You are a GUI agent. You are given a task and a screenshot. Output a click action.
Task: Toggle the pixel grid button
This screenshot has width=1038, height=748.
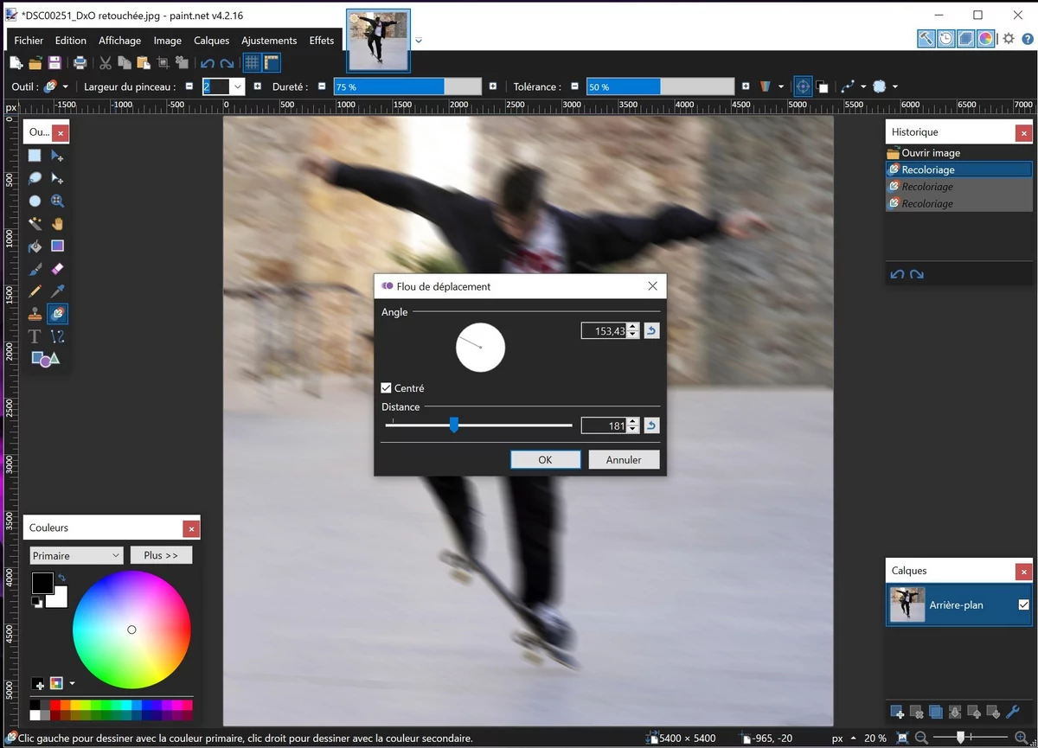pos(252,62)
